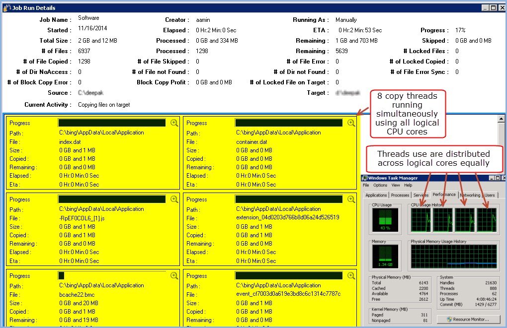This screenshot has width=507, height=328.
Task: Click bcache22.bmc size 0 GB and 20 MB
Action: (x=79, y=303)
